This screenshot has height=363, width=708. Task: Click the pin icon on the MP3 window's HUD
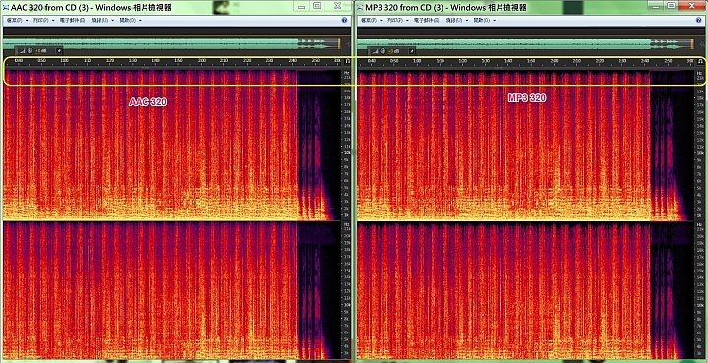click(411, 51)
